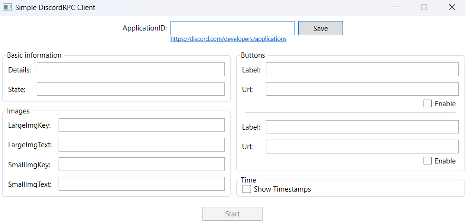Click the Start button
This screenshot has height=224, width=465.
pyautogui.click(x=232, y=214)
